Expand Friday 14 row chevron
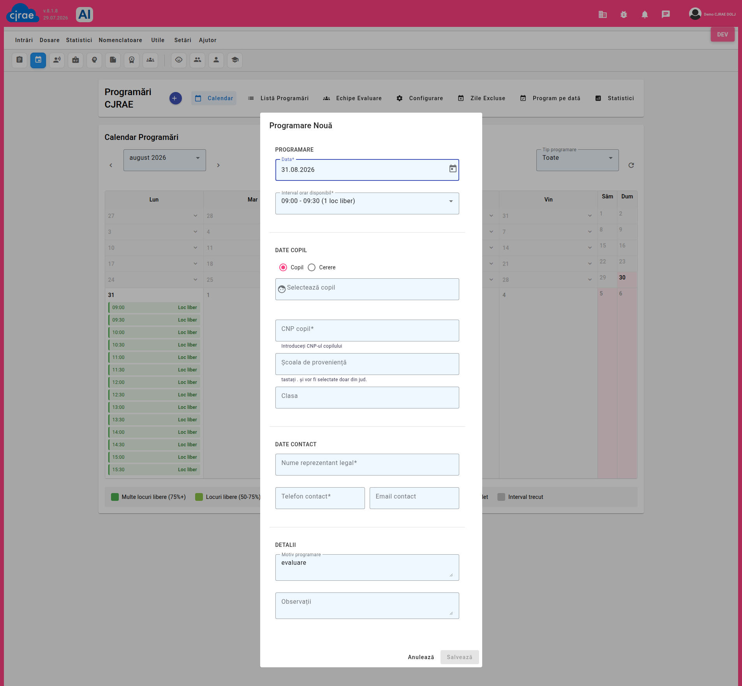 pos(590,248)
